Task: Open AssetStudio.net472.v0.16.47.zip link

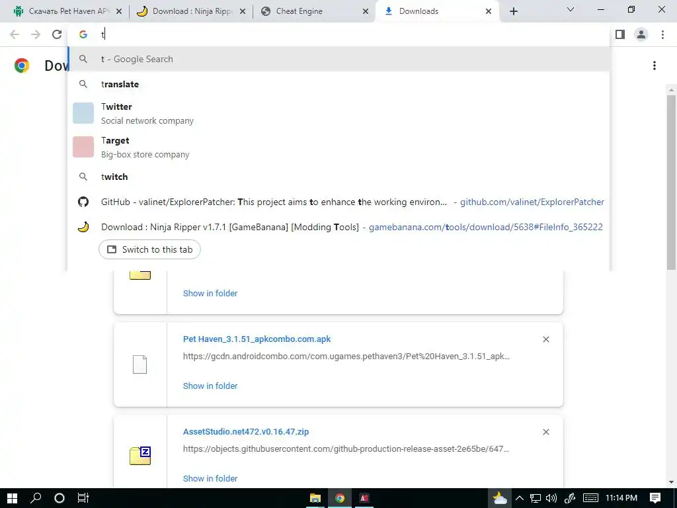Action: pyautogui.click(x=246, y=431)
